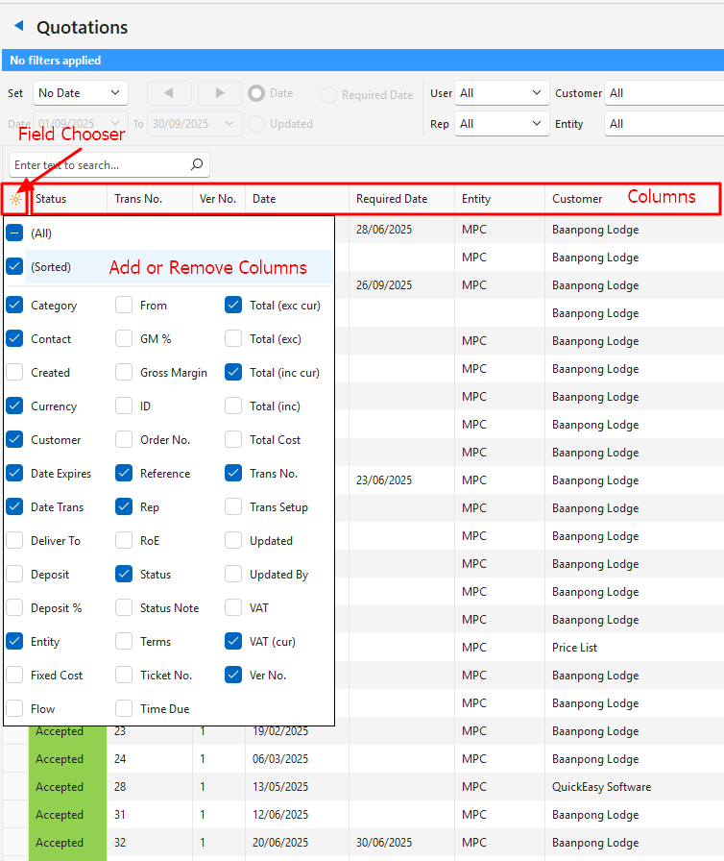Image resolution: width=724 pixels, height=861 pixels.
Task: Click the green Accepted status cell for transaction 24
Action: point(60,759)
